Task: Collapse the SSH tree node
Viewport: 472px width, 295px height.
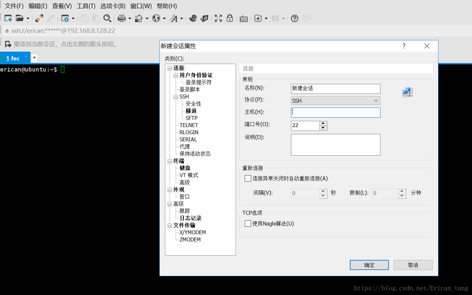Action: point(176,97)
